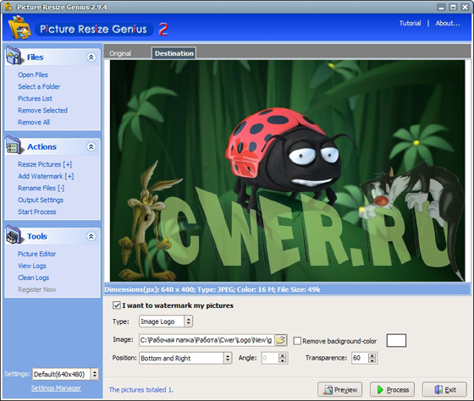Open the Pictures List
The height and width of the screenshot is (401, 474).
coord(35,98)
